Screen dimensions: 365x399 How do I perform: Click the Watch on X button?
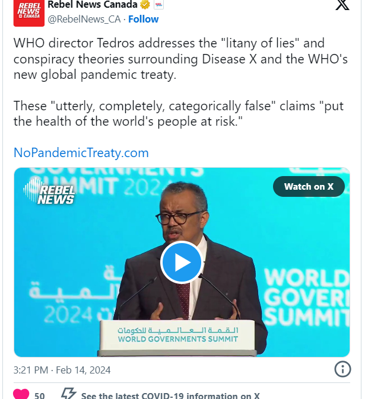coord(309,187)
